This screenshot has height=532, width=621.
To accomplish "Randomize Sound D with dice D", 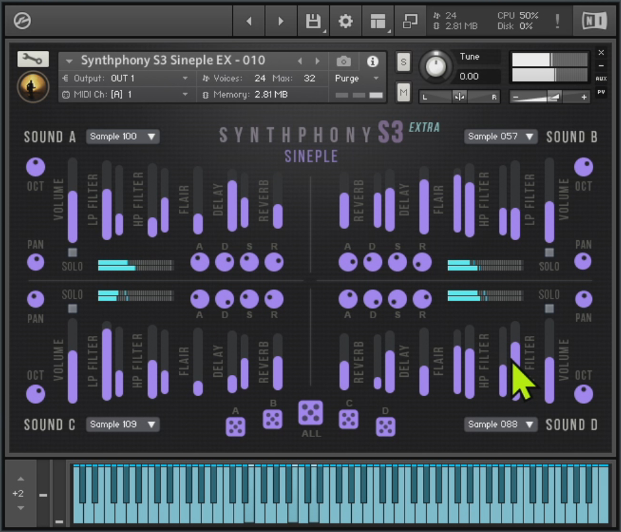I will click(385, 427).
